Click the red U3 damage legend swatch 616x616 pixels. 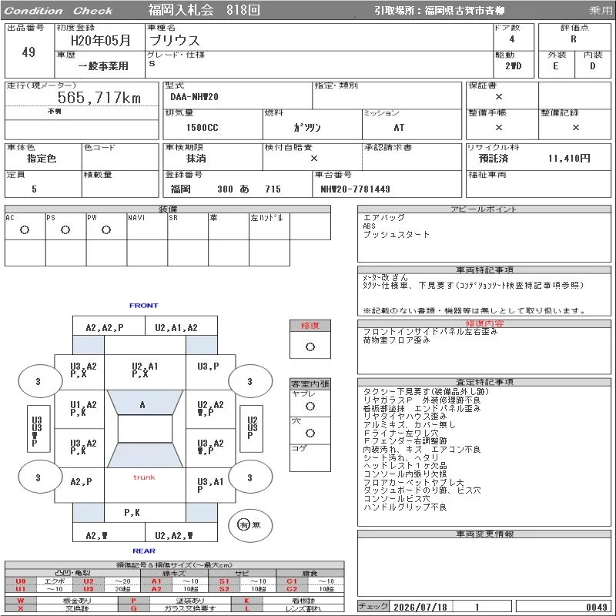89,589
